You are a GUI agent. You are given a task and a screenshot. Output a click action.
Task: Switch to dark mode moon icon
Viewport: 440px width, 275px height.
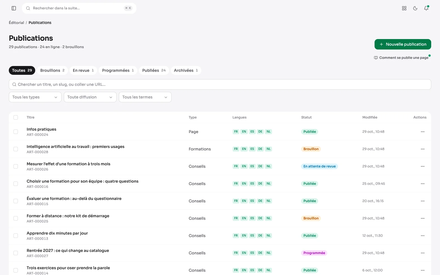[415, 8]
